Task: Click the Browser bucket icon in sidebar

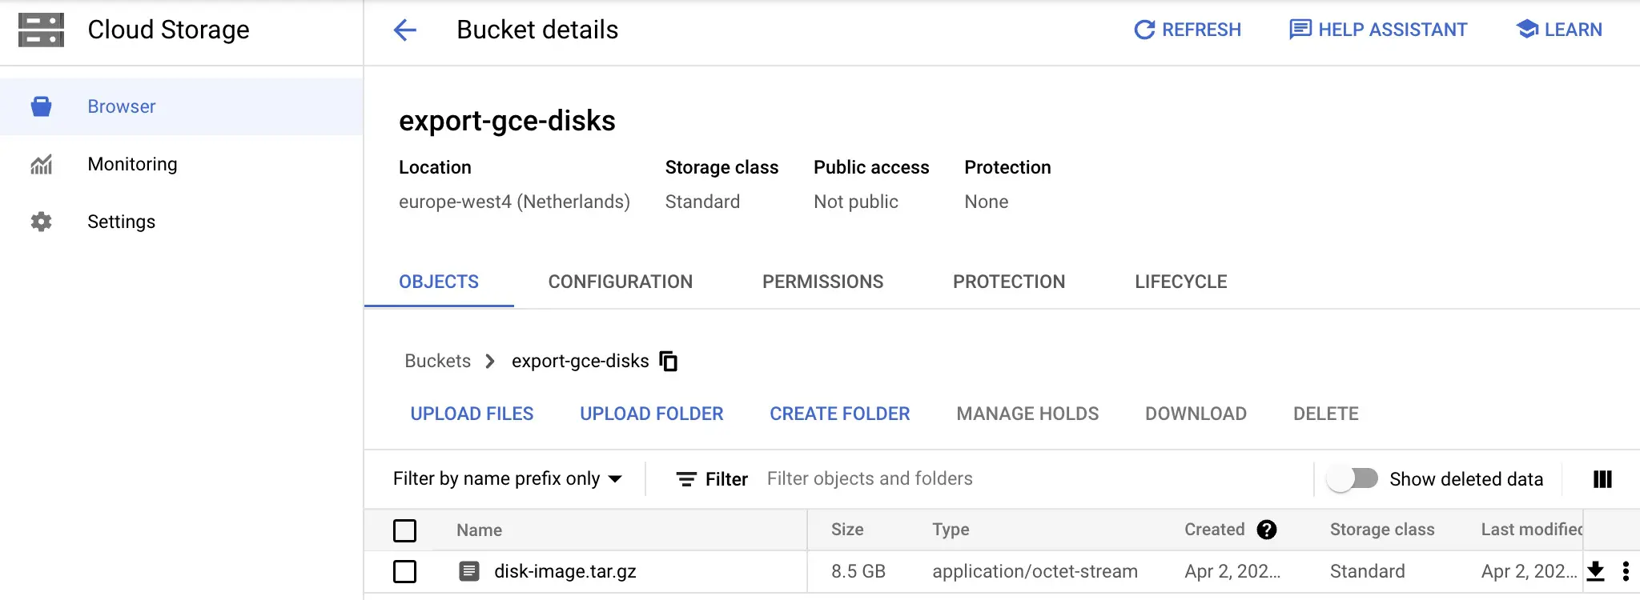Action: pyautogui.click(x=41, y=106)
